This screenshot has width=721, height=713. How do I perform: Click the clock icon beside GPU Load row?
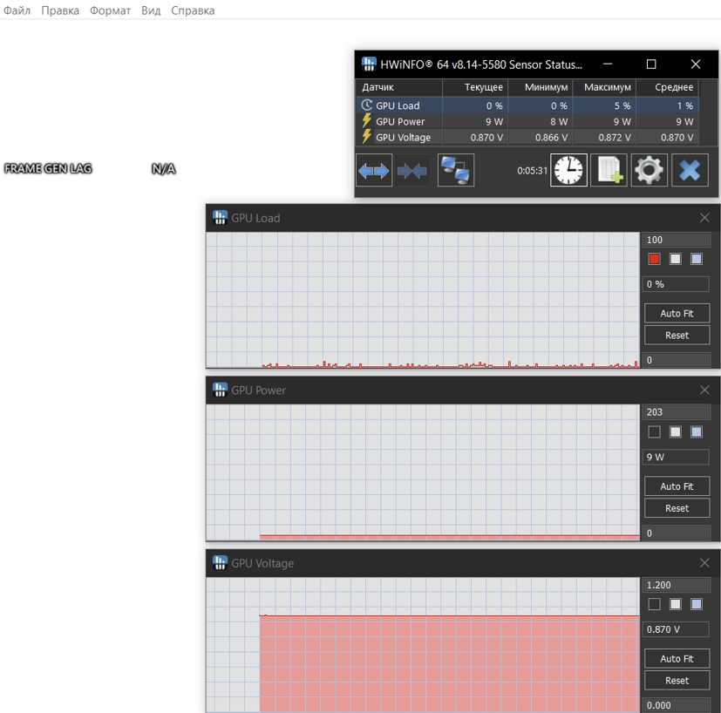coord(366,105)
